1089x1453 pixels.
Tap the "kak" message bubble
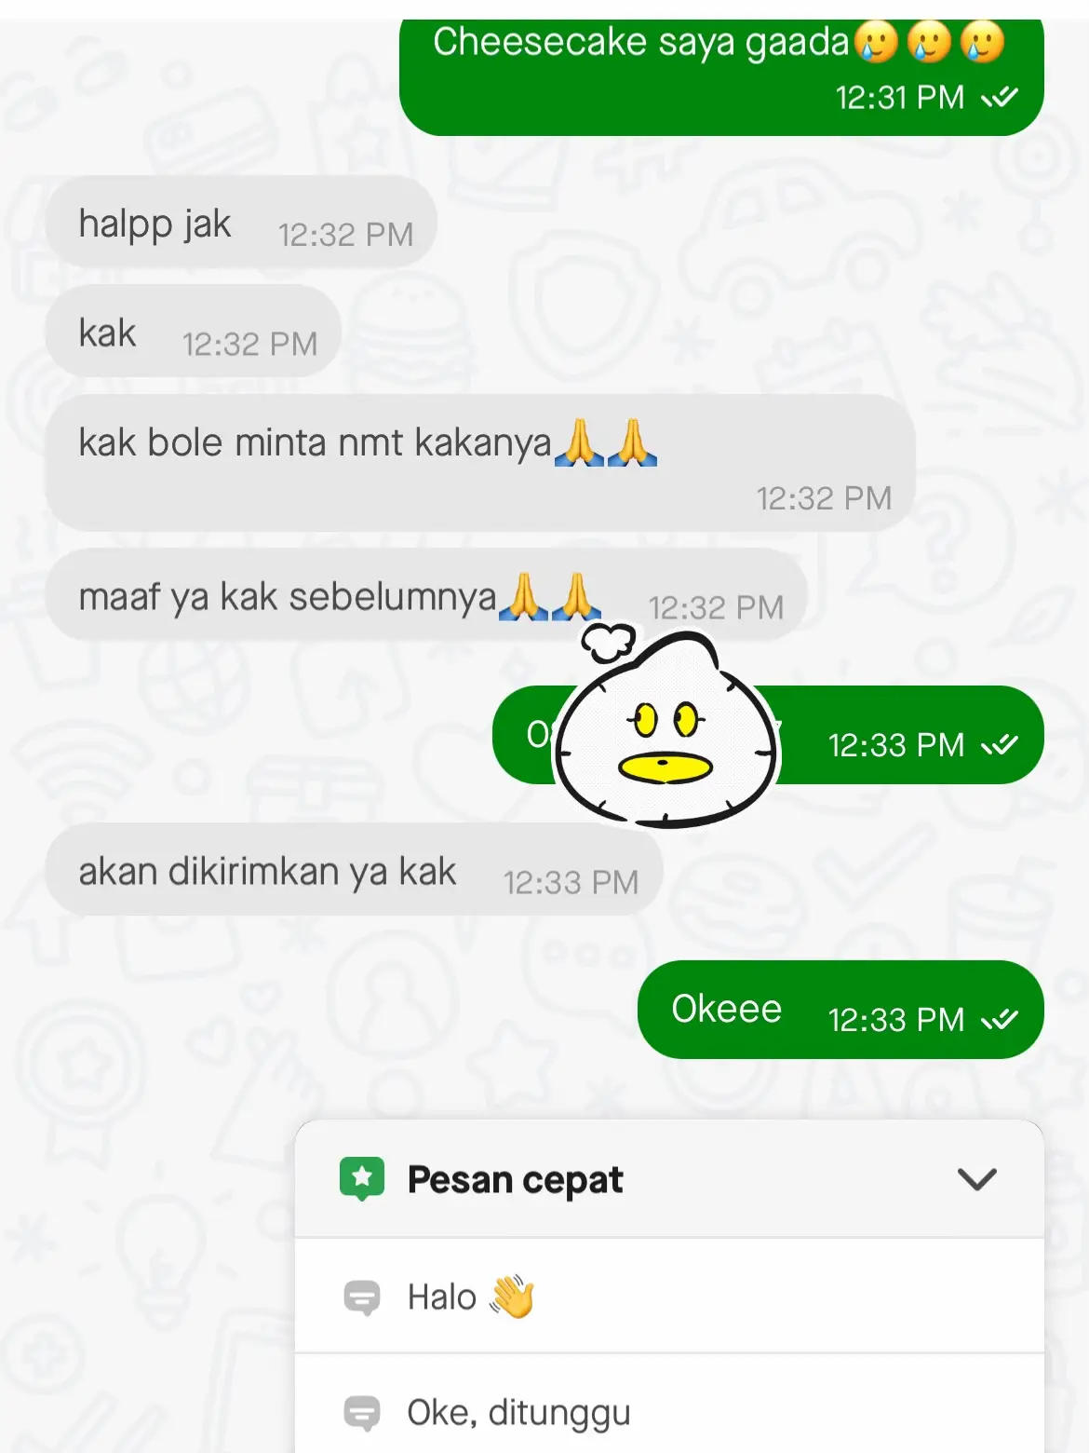pyautogui.click(x=194, y=333)
